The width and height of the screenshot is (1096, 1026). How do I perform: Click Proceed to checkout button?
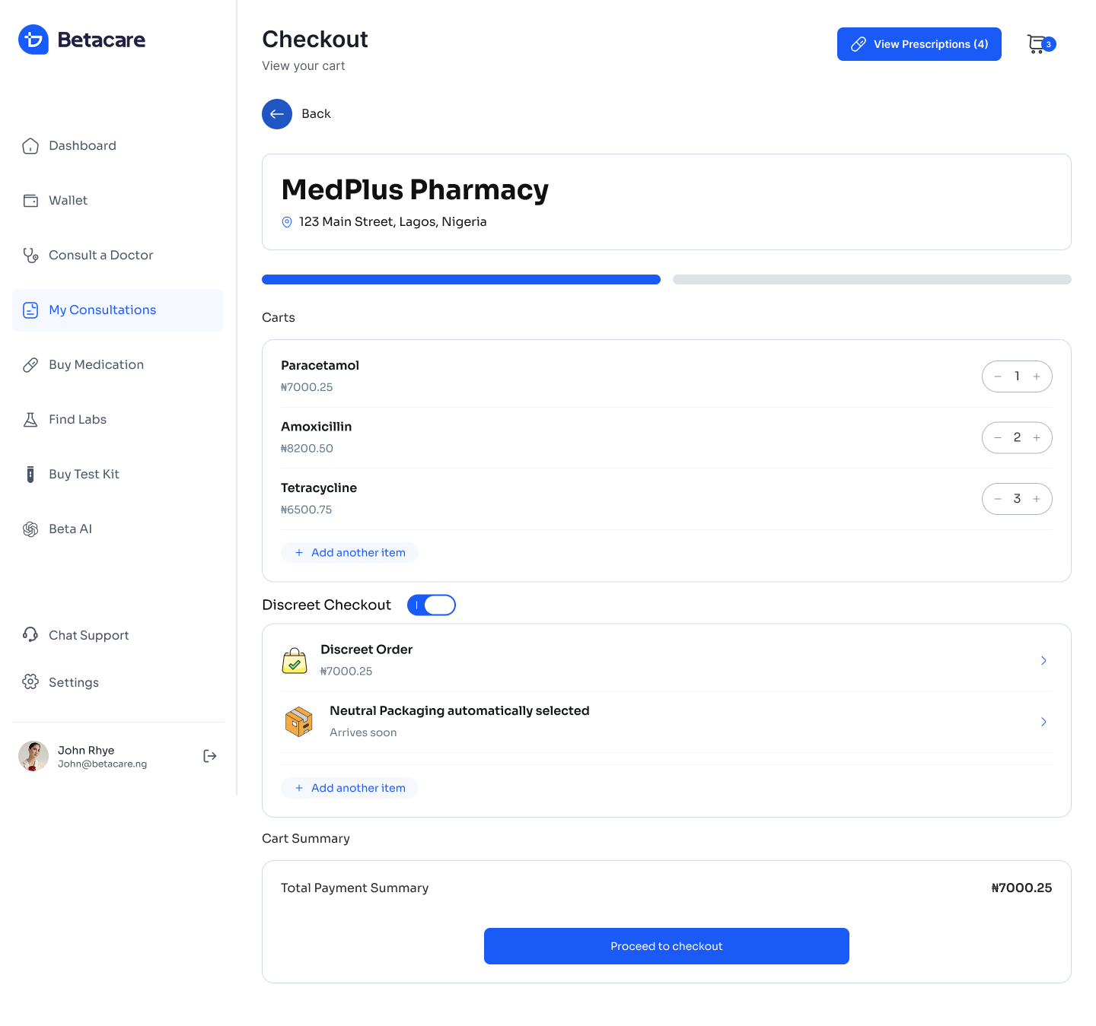[667, 946]
